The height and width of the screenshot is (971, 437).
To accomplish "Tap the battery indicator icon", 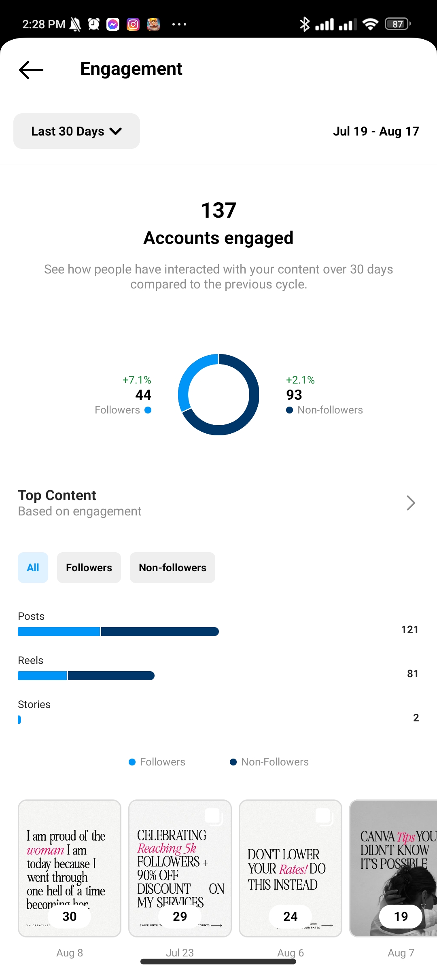I will point(398,24).
